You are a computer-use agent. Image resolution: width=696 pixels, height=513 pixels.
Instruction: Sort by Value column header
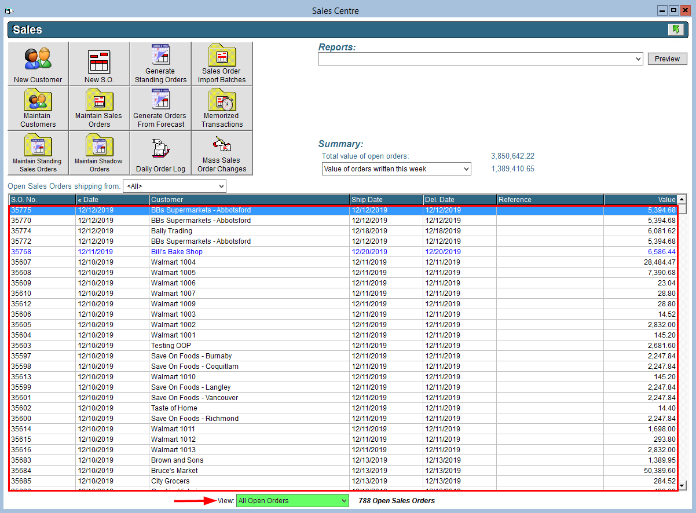(640, 200)
